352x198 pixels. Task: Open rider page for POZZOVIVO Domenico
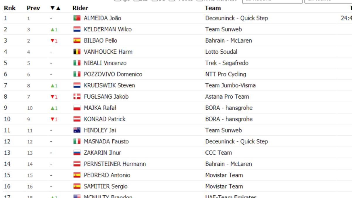[x=113, y=74]
